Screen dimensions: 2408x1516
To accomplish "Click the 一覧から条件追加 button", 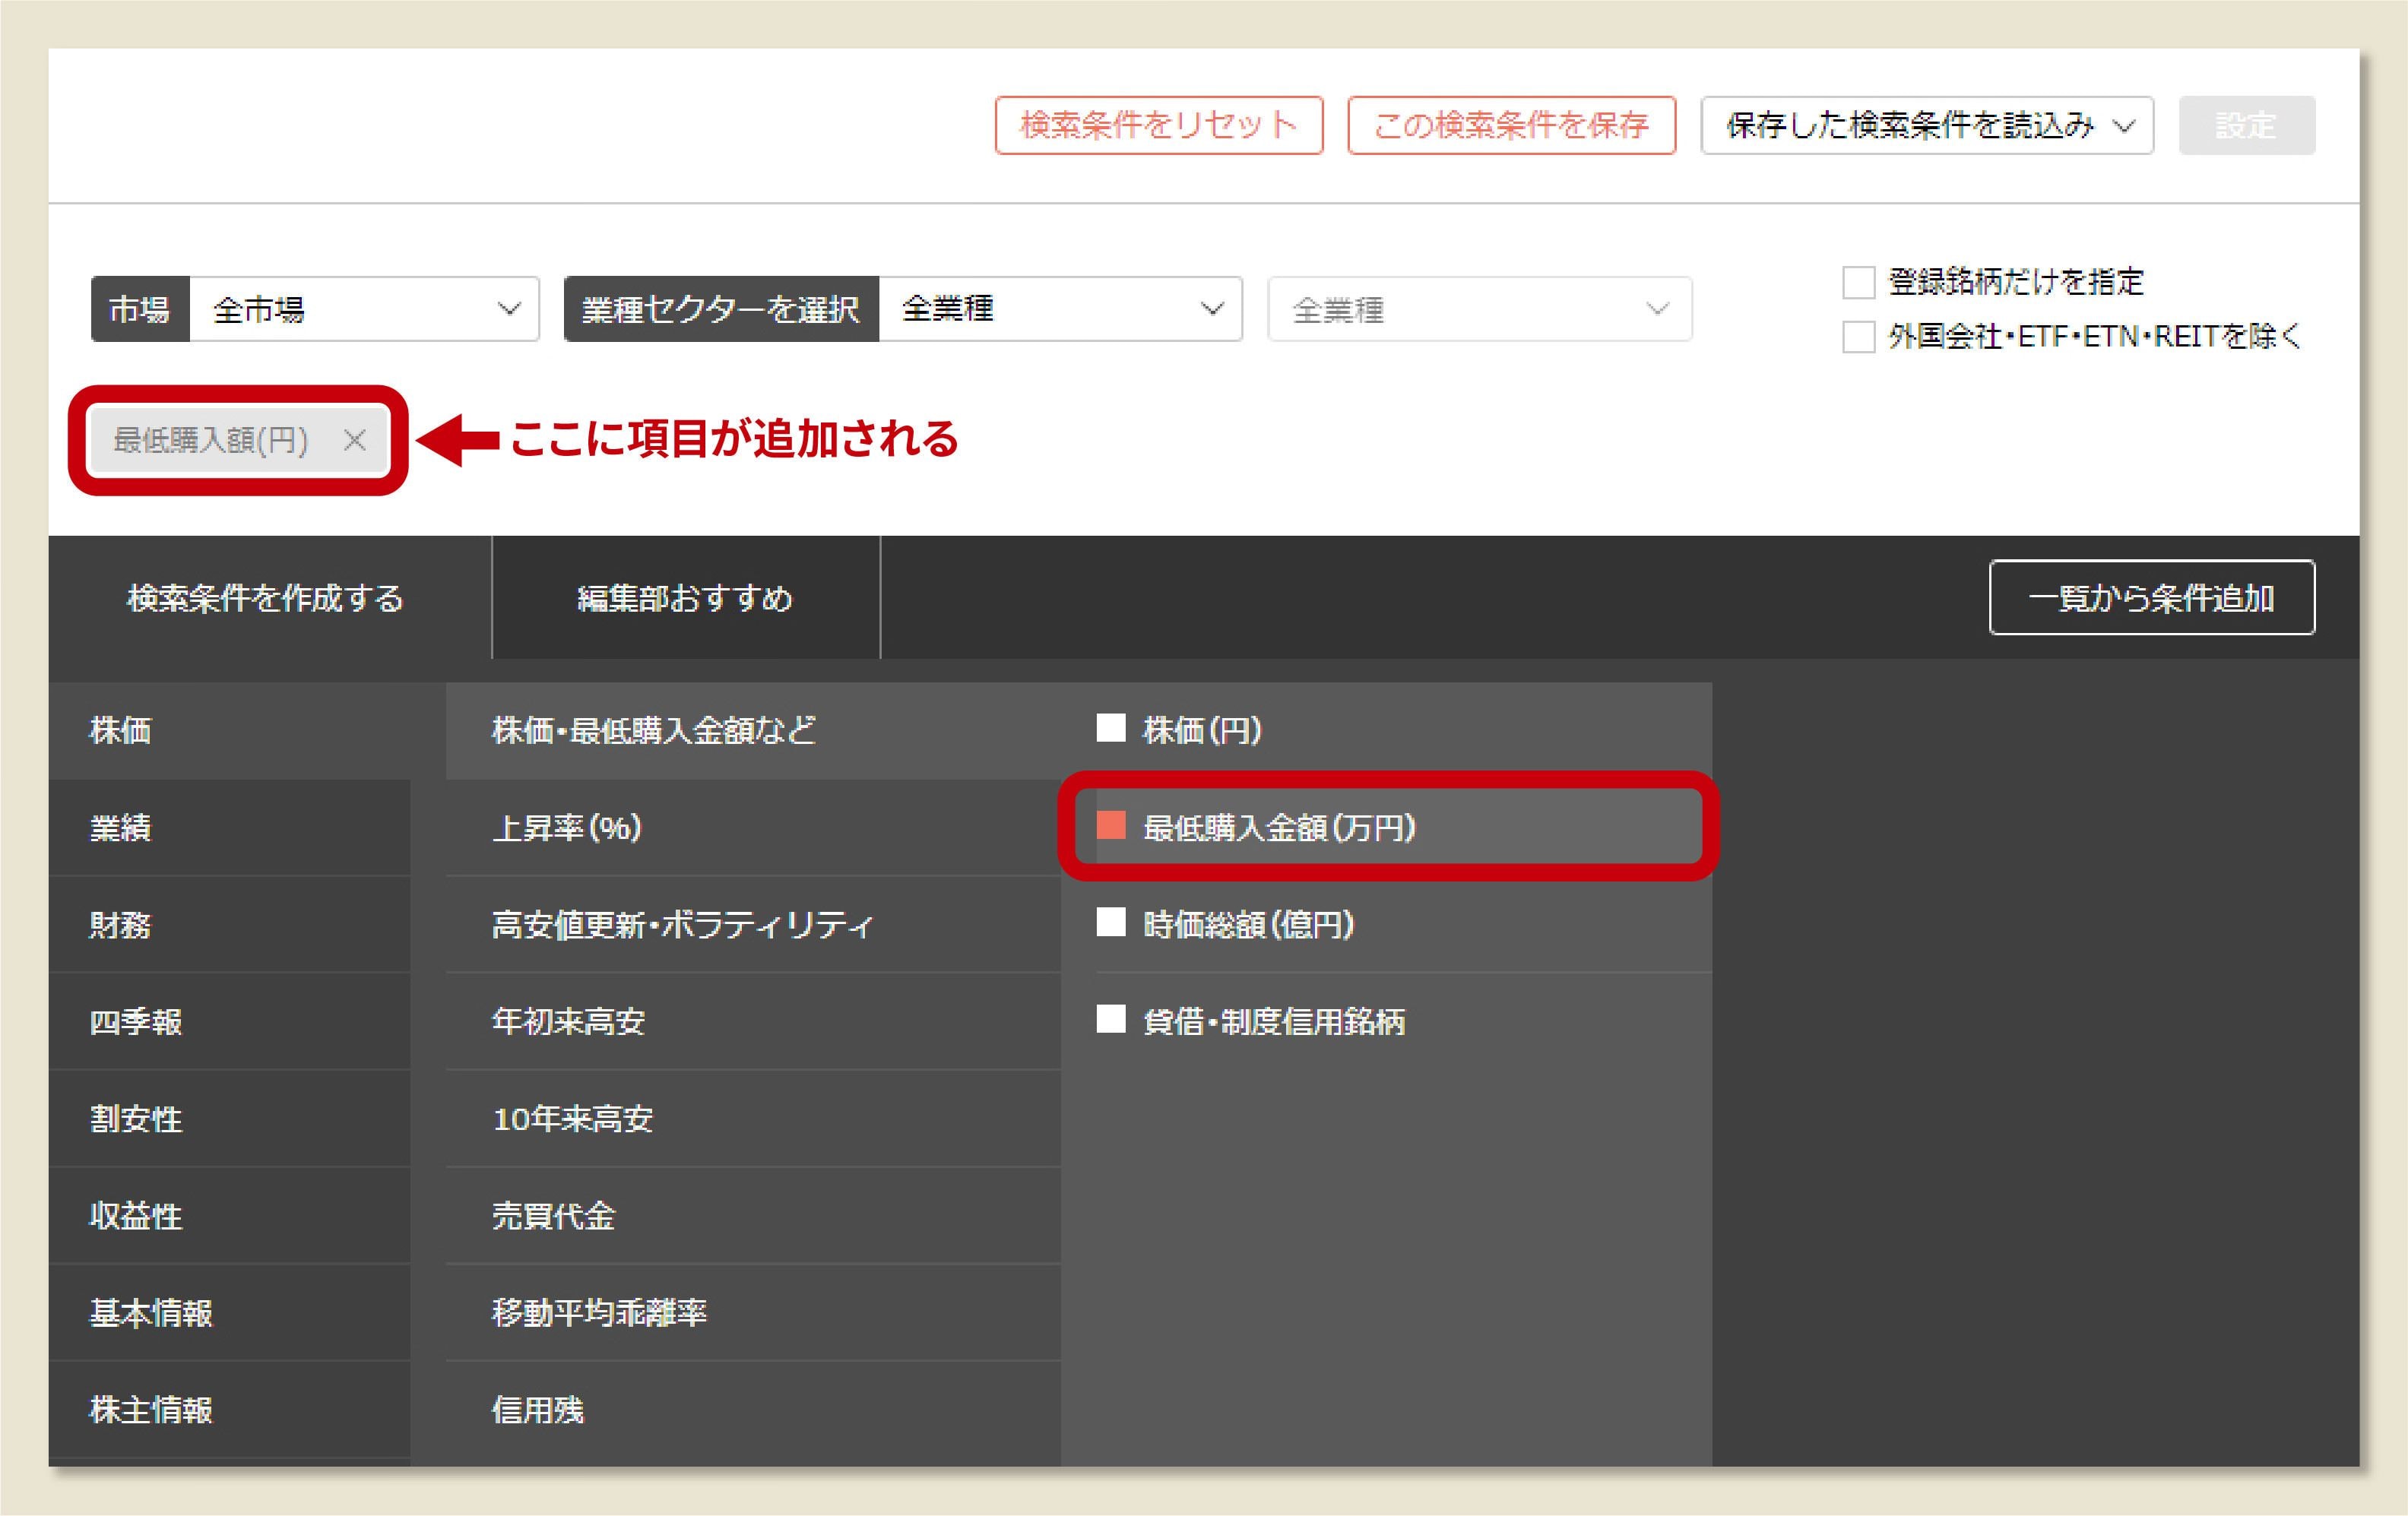I will [2152, 598].
